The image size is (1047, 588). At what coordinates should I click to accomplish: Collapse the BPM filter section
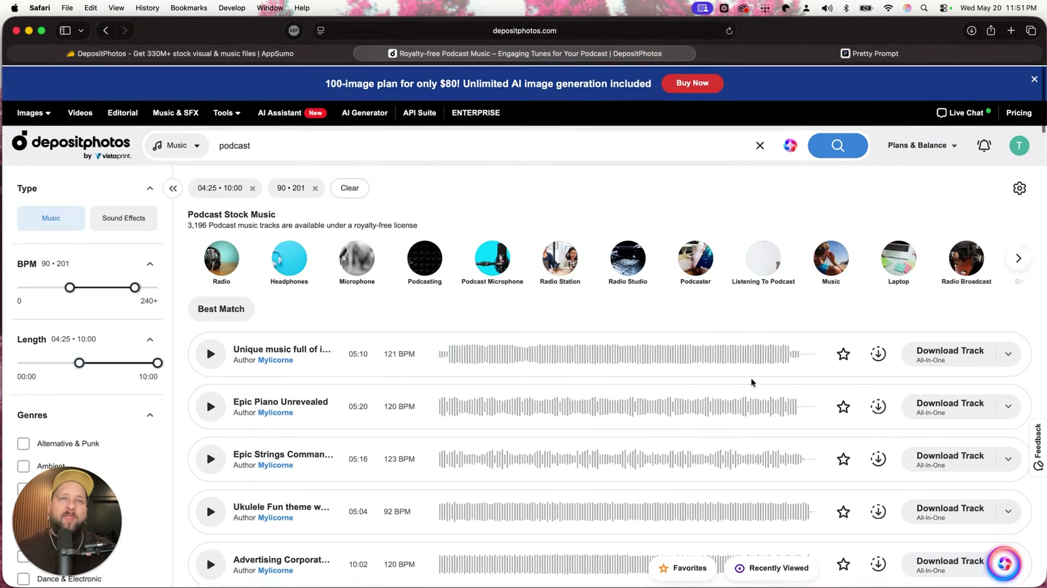(x=150, y=264)
